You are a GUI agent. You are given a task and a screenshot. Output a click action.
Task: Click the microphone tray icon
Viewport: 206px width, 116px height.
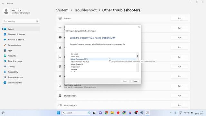[175, 113]
